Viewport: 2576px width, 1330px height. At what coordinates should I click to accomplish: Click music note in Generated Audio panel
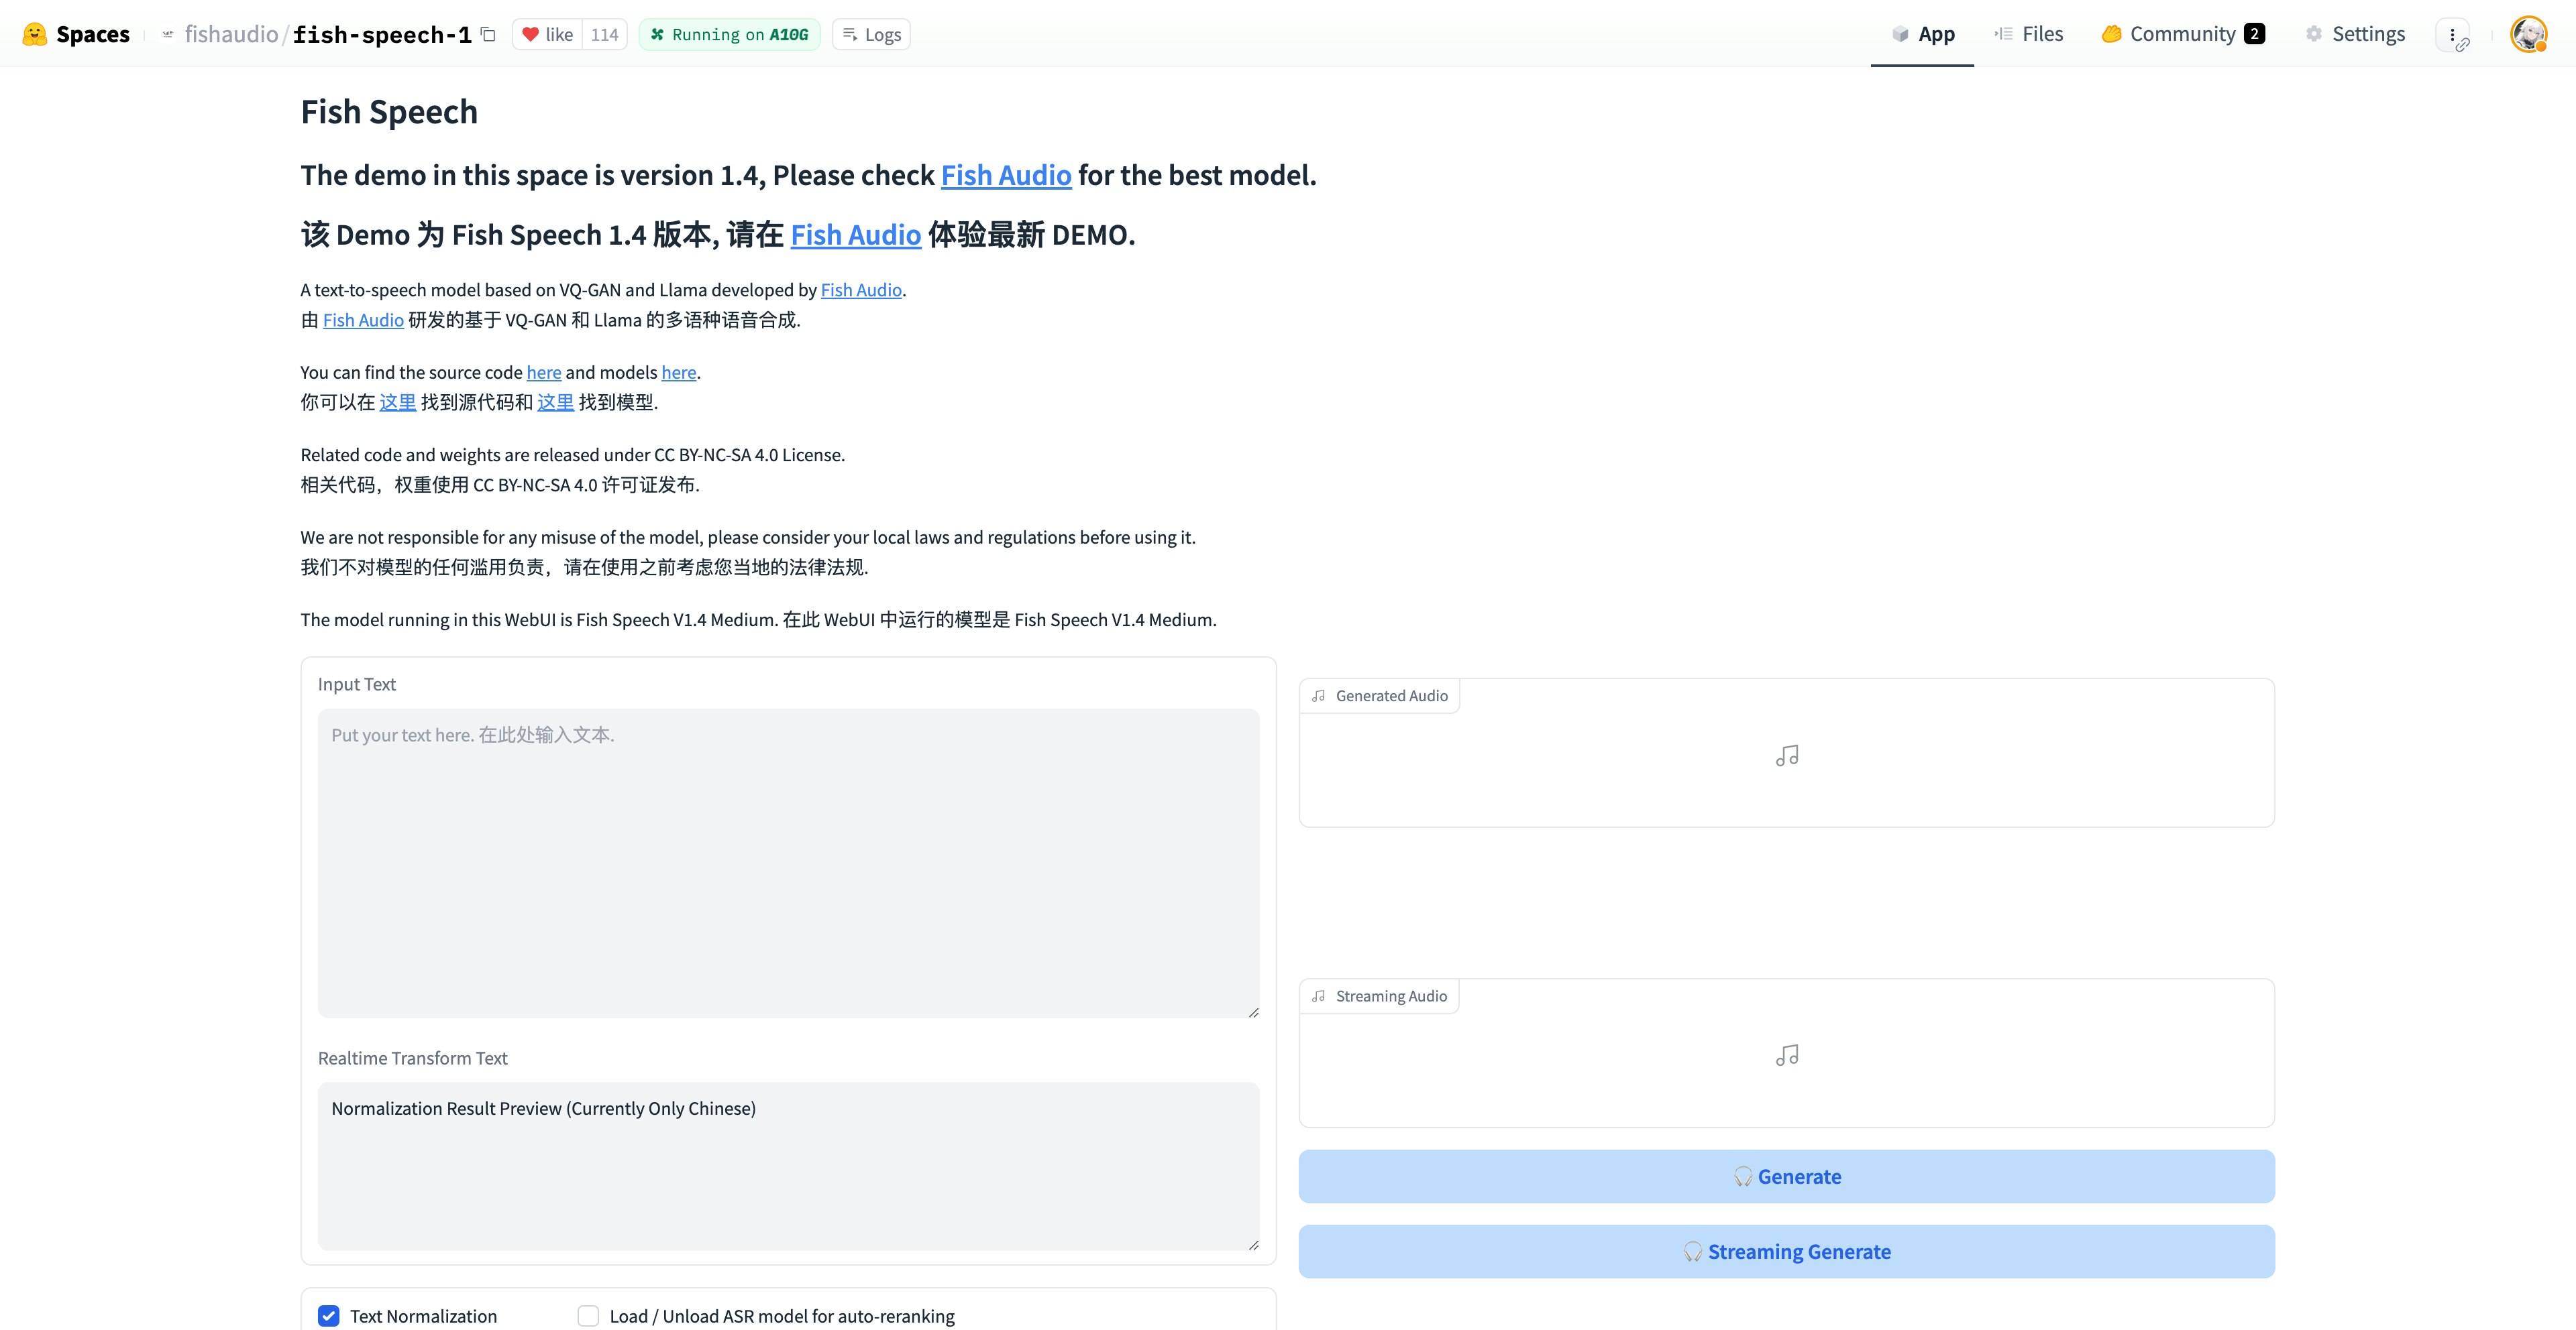click(1787, 755)
